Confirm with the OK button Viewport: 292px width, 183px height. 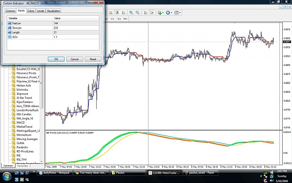click(x=56, y=59)
